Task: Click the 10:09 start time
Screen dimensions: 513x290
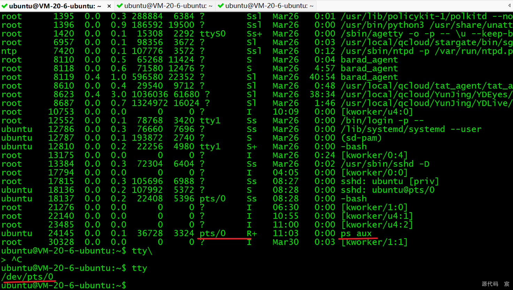Action: coord(286,112)
